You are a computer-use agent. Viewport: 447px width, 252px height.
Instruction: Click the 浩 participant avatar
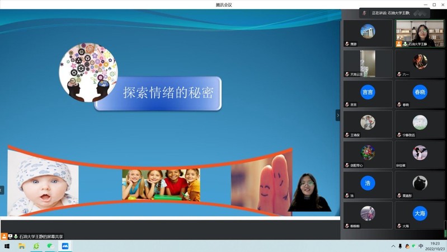[368, 183]
